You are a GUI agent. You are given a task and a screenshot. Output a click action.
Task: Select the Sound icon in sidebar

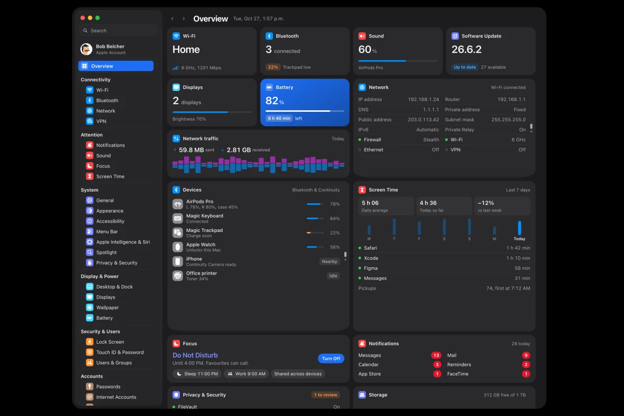89,155
